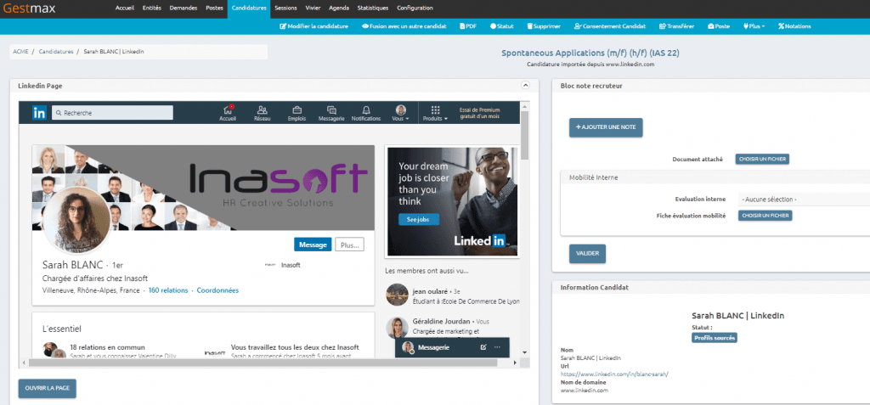The width and height of the screenshot is (870, 405).
Task: Expand the Plus dropdown in toolbar
Action: point(754,26)
